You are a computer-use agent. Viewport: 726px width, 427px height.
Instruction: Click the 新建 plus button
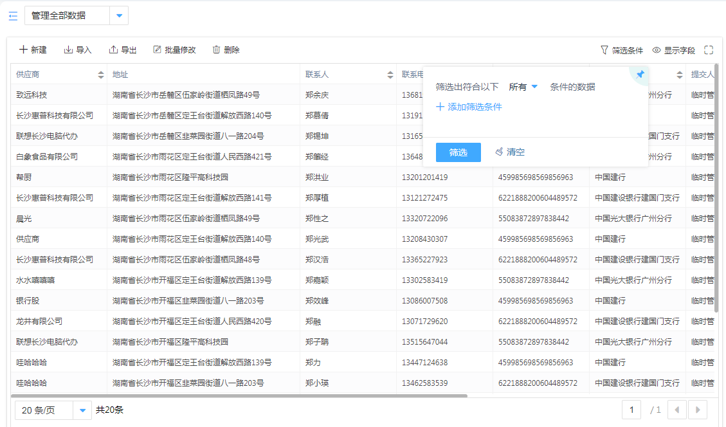tap(33, 50)
